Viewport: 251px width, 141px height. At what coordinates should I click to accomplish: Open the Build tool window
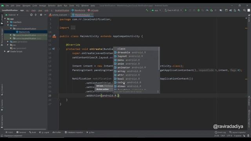33,132
